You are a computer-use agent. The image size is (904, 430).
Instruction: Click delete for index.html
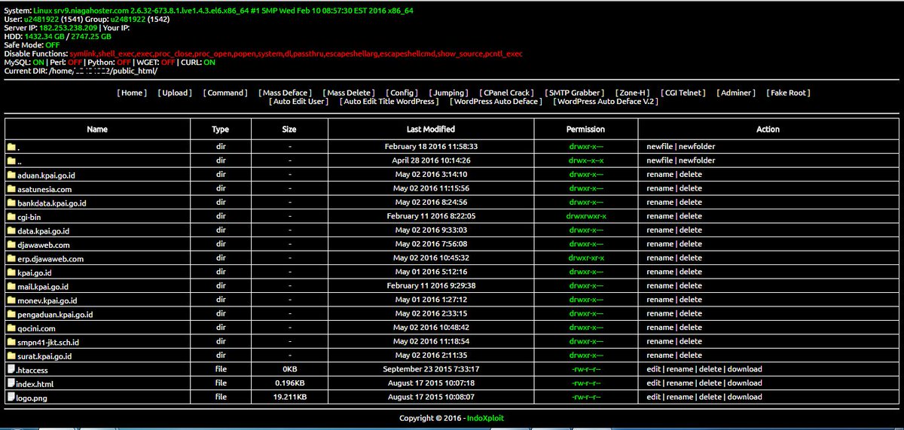(710, 383)
